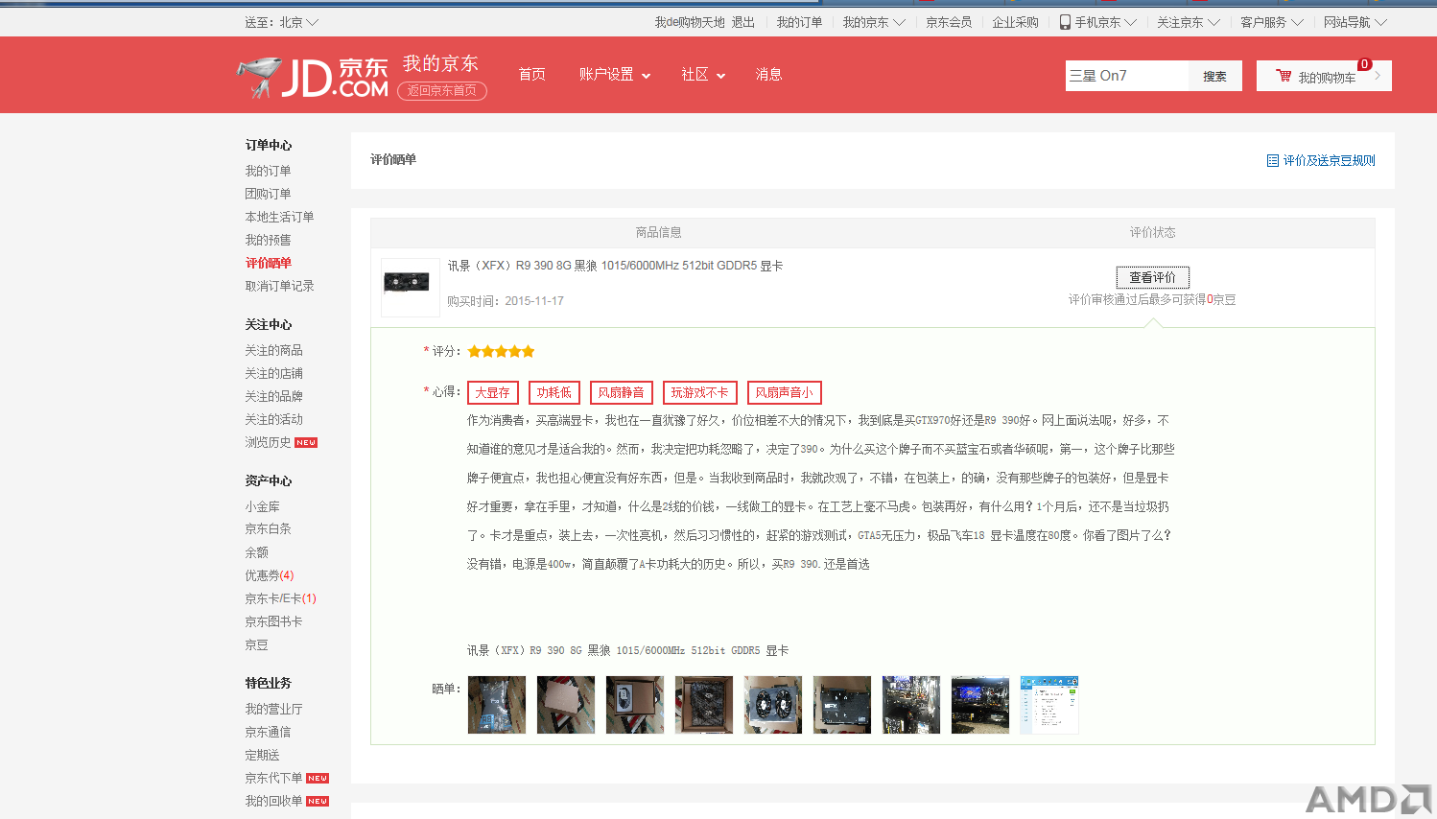Open 我的回收单 in the sidebar

[273, 801]
